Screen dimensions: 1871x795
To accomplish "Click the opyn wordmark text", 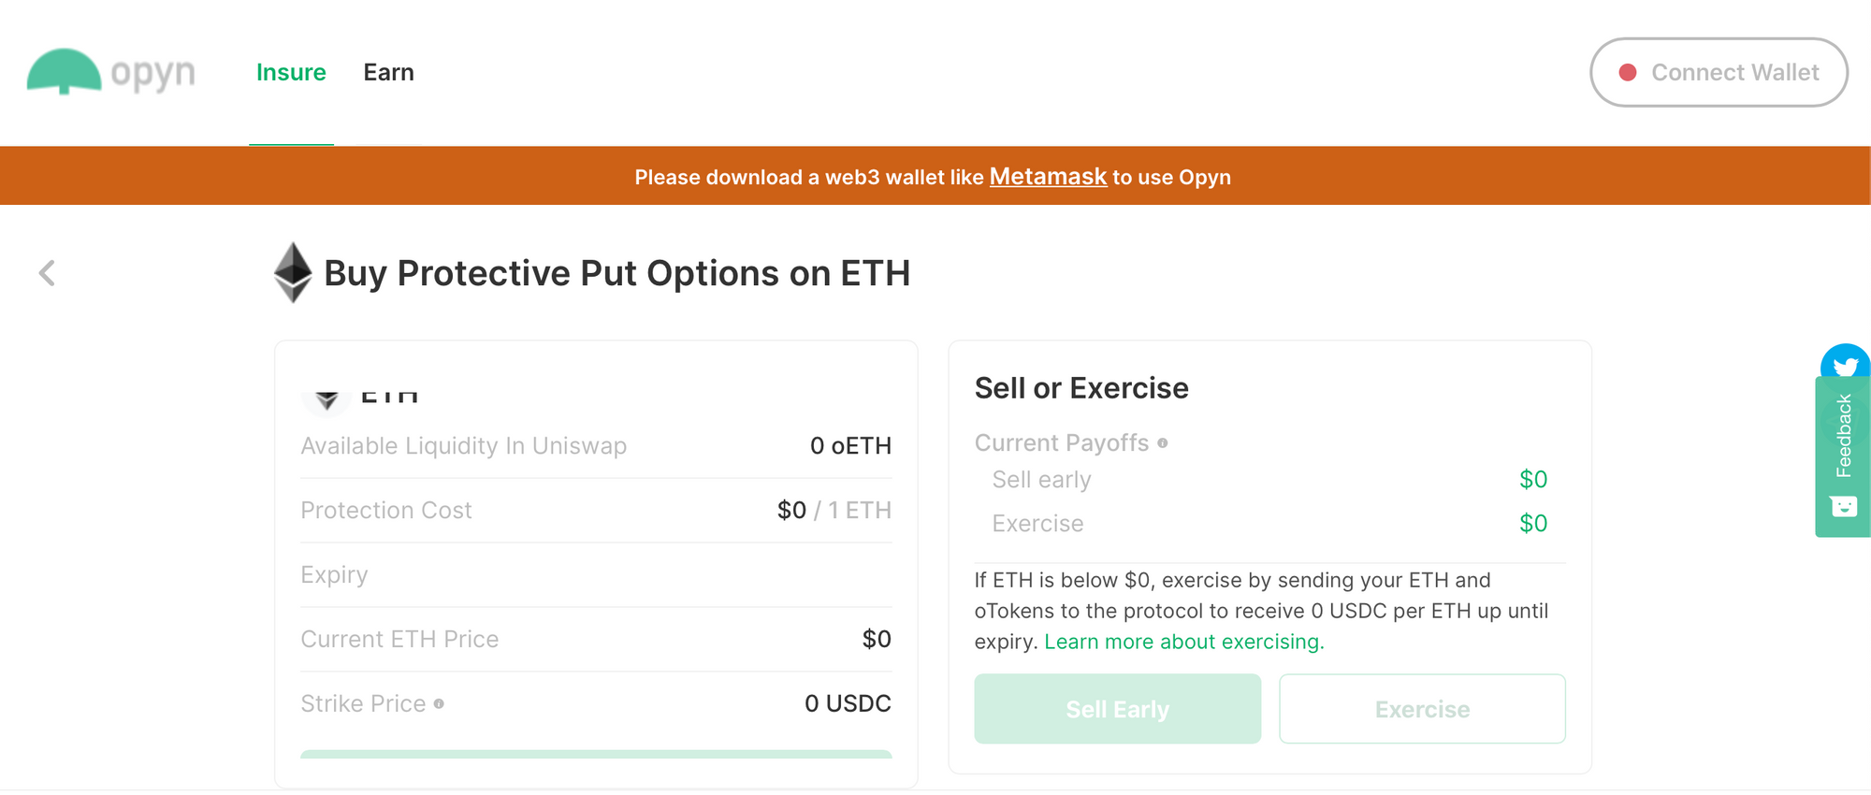I will click(152, 73).
